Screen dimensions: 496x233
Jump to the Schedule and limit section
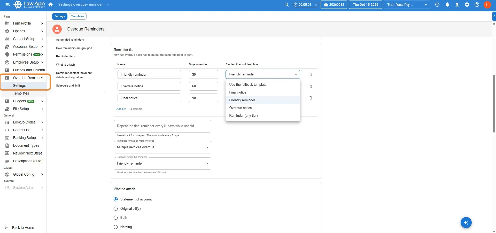click(x=68, y=86)
